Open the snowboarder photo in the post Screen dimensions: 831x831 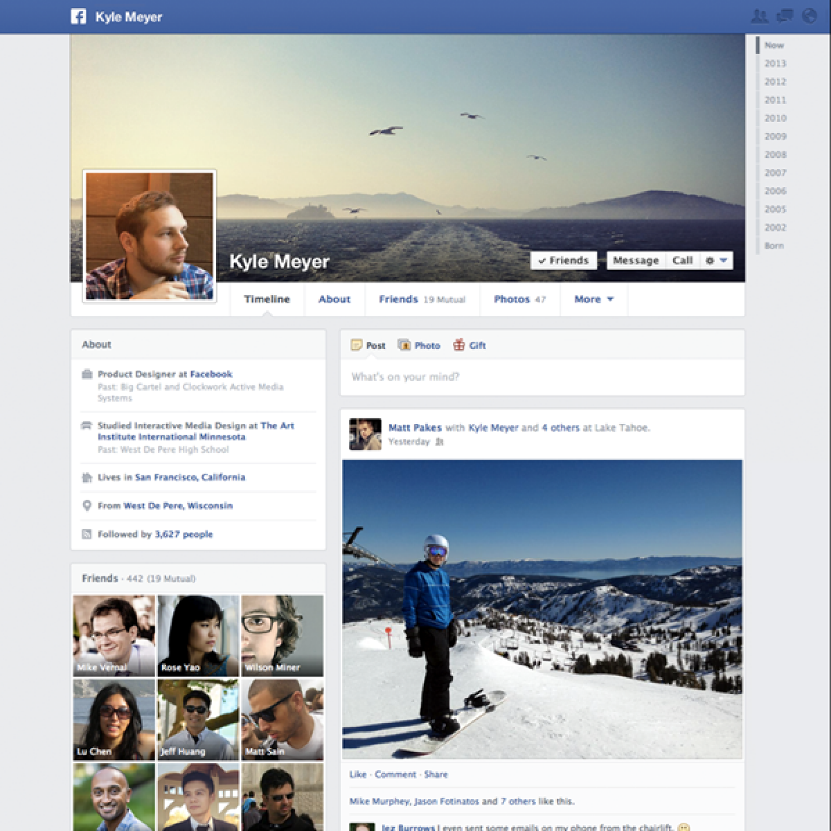[x=542, y=609]
